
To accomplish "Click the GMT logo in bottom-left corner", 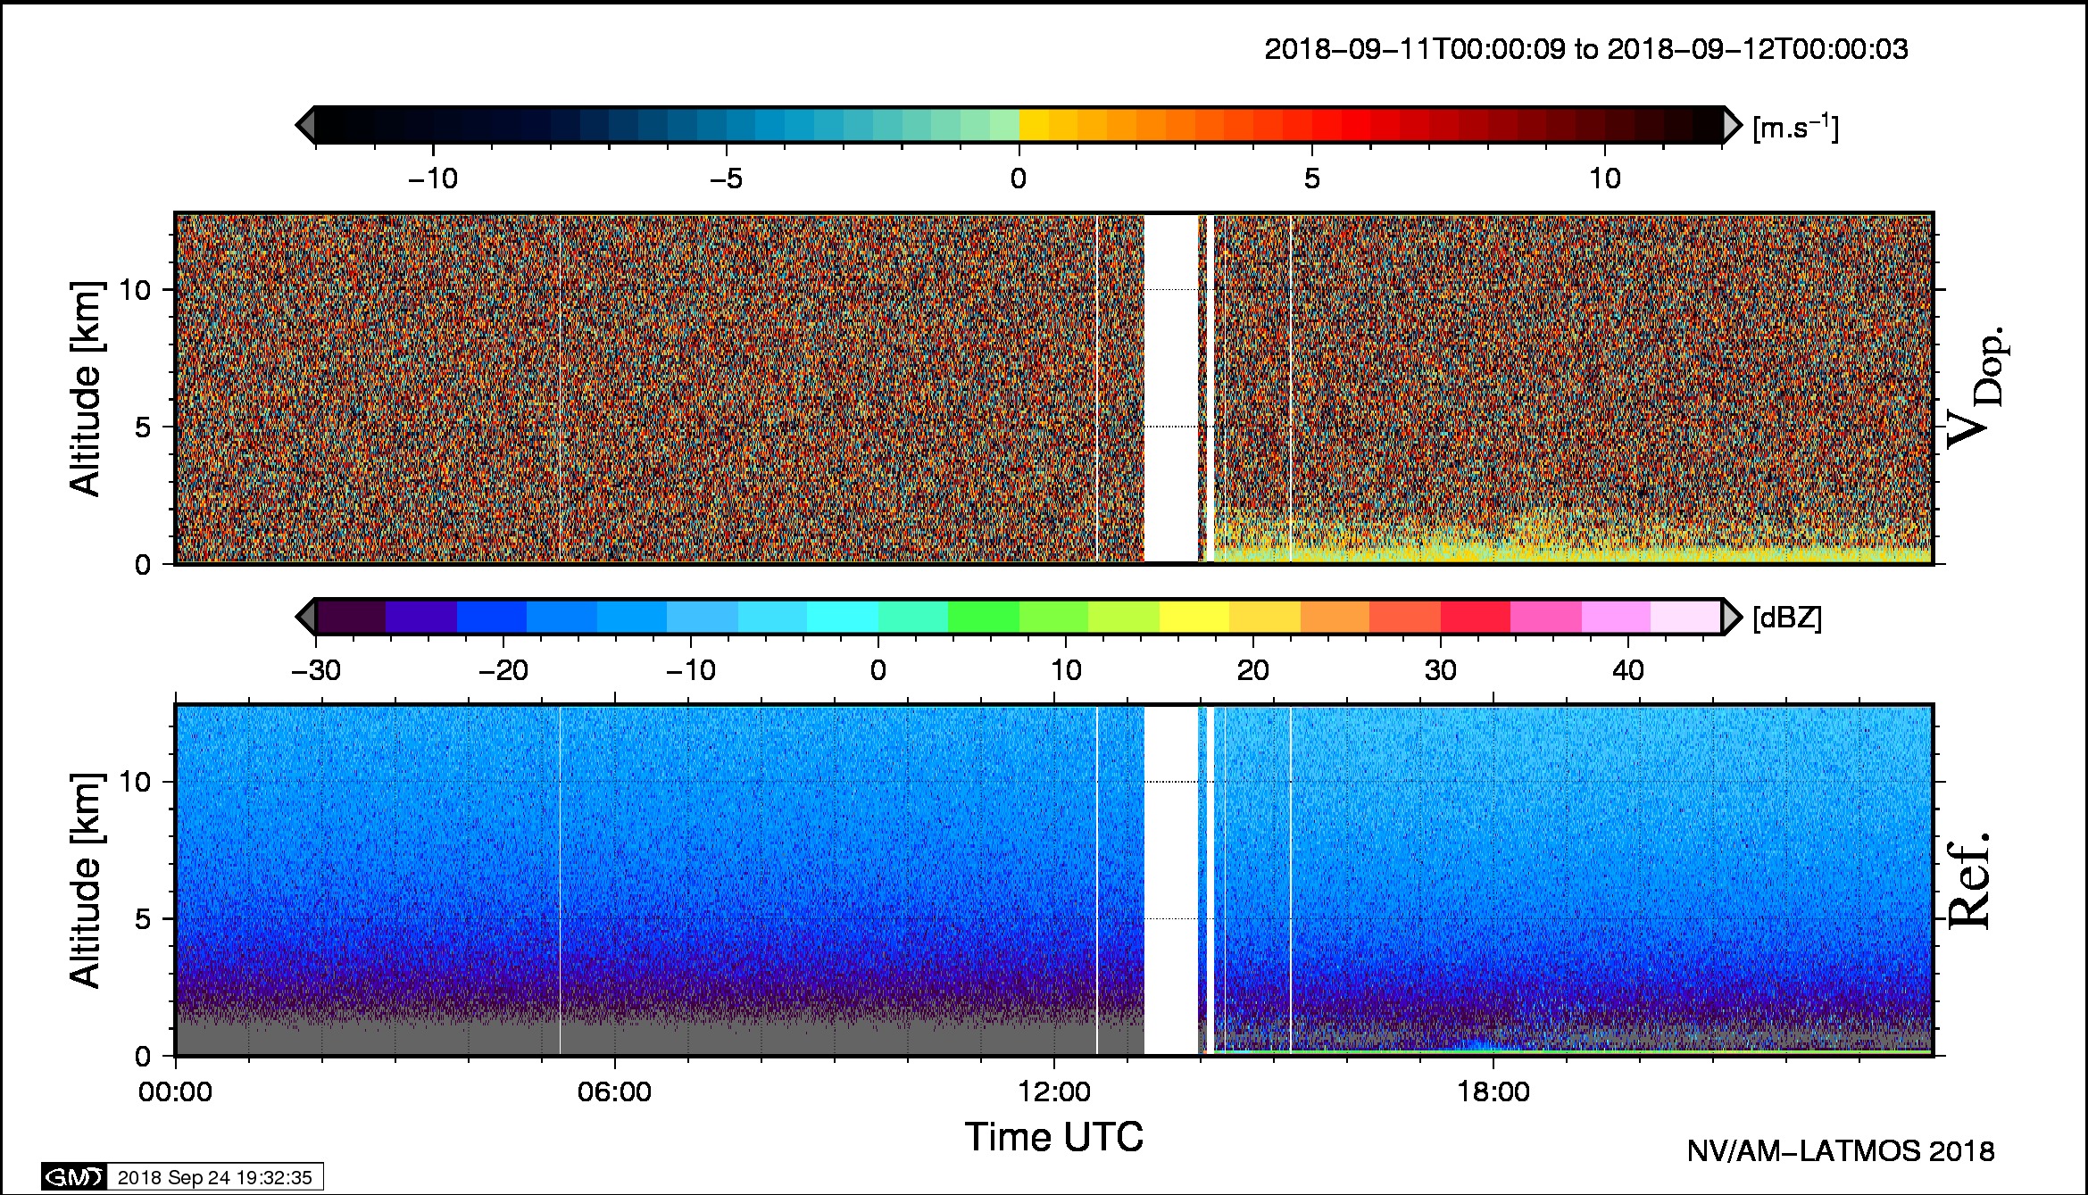I will pos(74,1177).
